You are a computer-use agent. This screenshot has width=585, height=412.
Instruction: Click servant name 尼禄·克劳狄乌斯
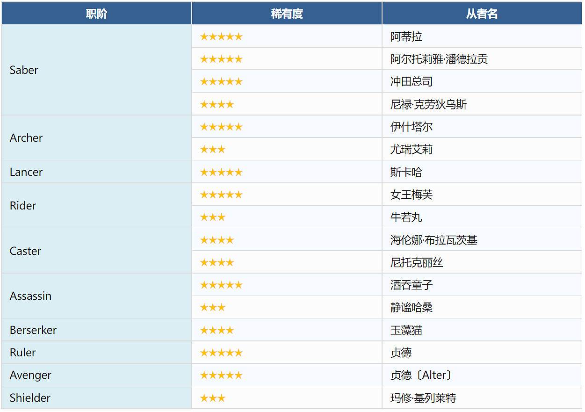[428, 104]
